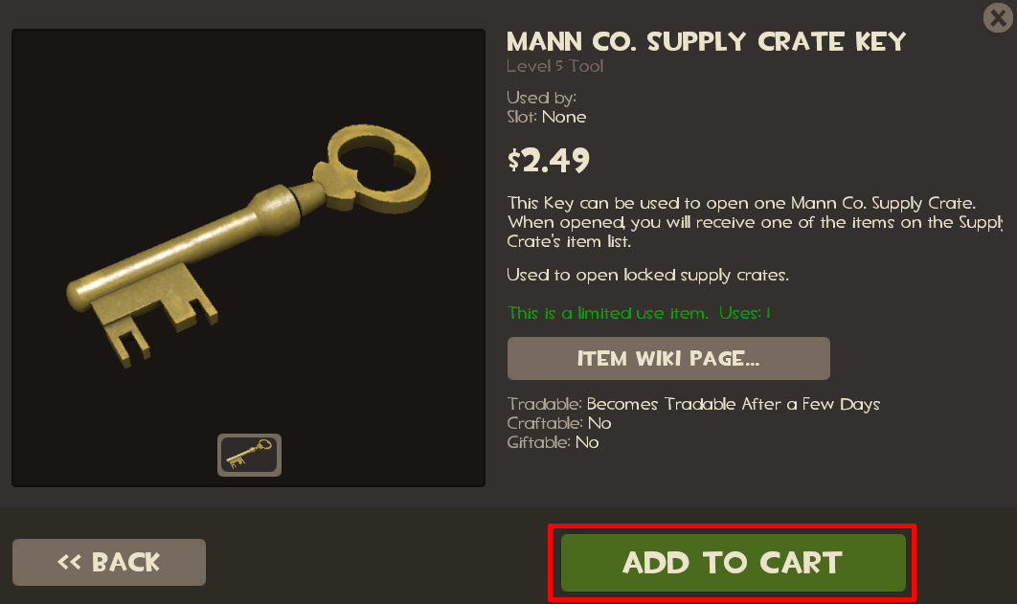Click the Level 5 Tool subtitle

pos(555,66)
